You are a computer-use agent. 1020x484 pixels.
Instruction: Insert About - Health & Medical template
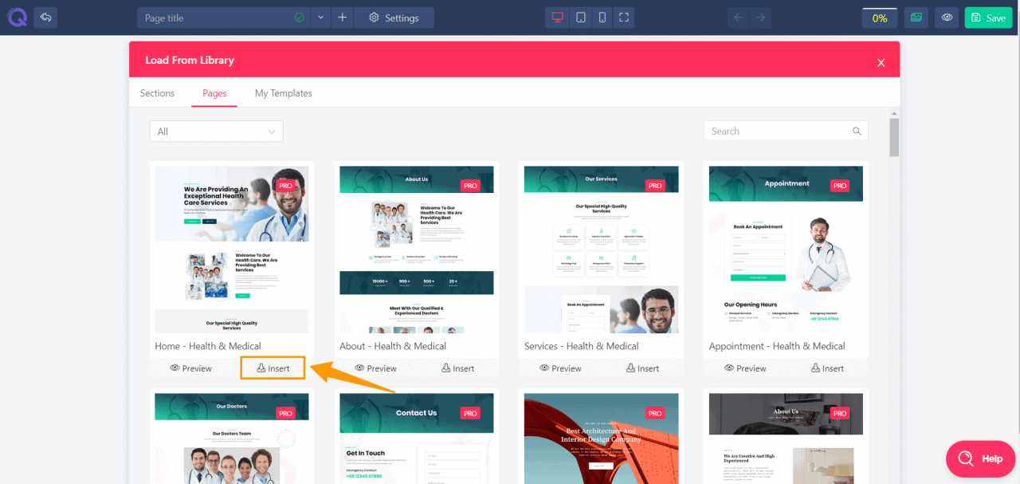pos(458,368)
